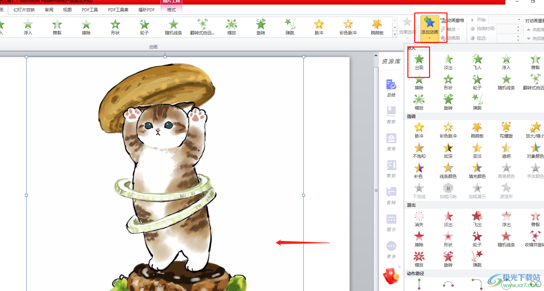This screenshot has width=544, height=291.
Task: Switch to the 幻灯片放映 tab
Action: click(x=24, y=10)
